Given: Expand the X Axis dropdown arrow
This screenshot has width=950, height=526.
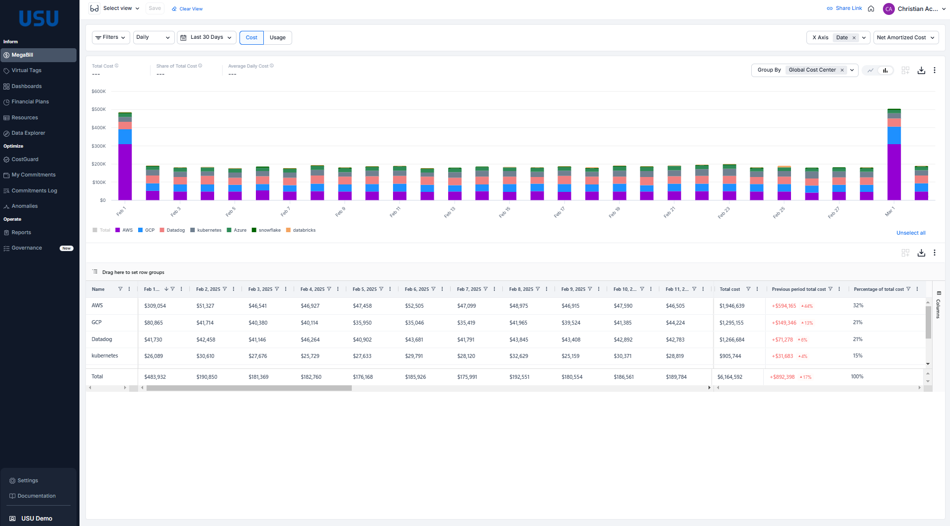Looking at the screenshot, I should 864,38.
